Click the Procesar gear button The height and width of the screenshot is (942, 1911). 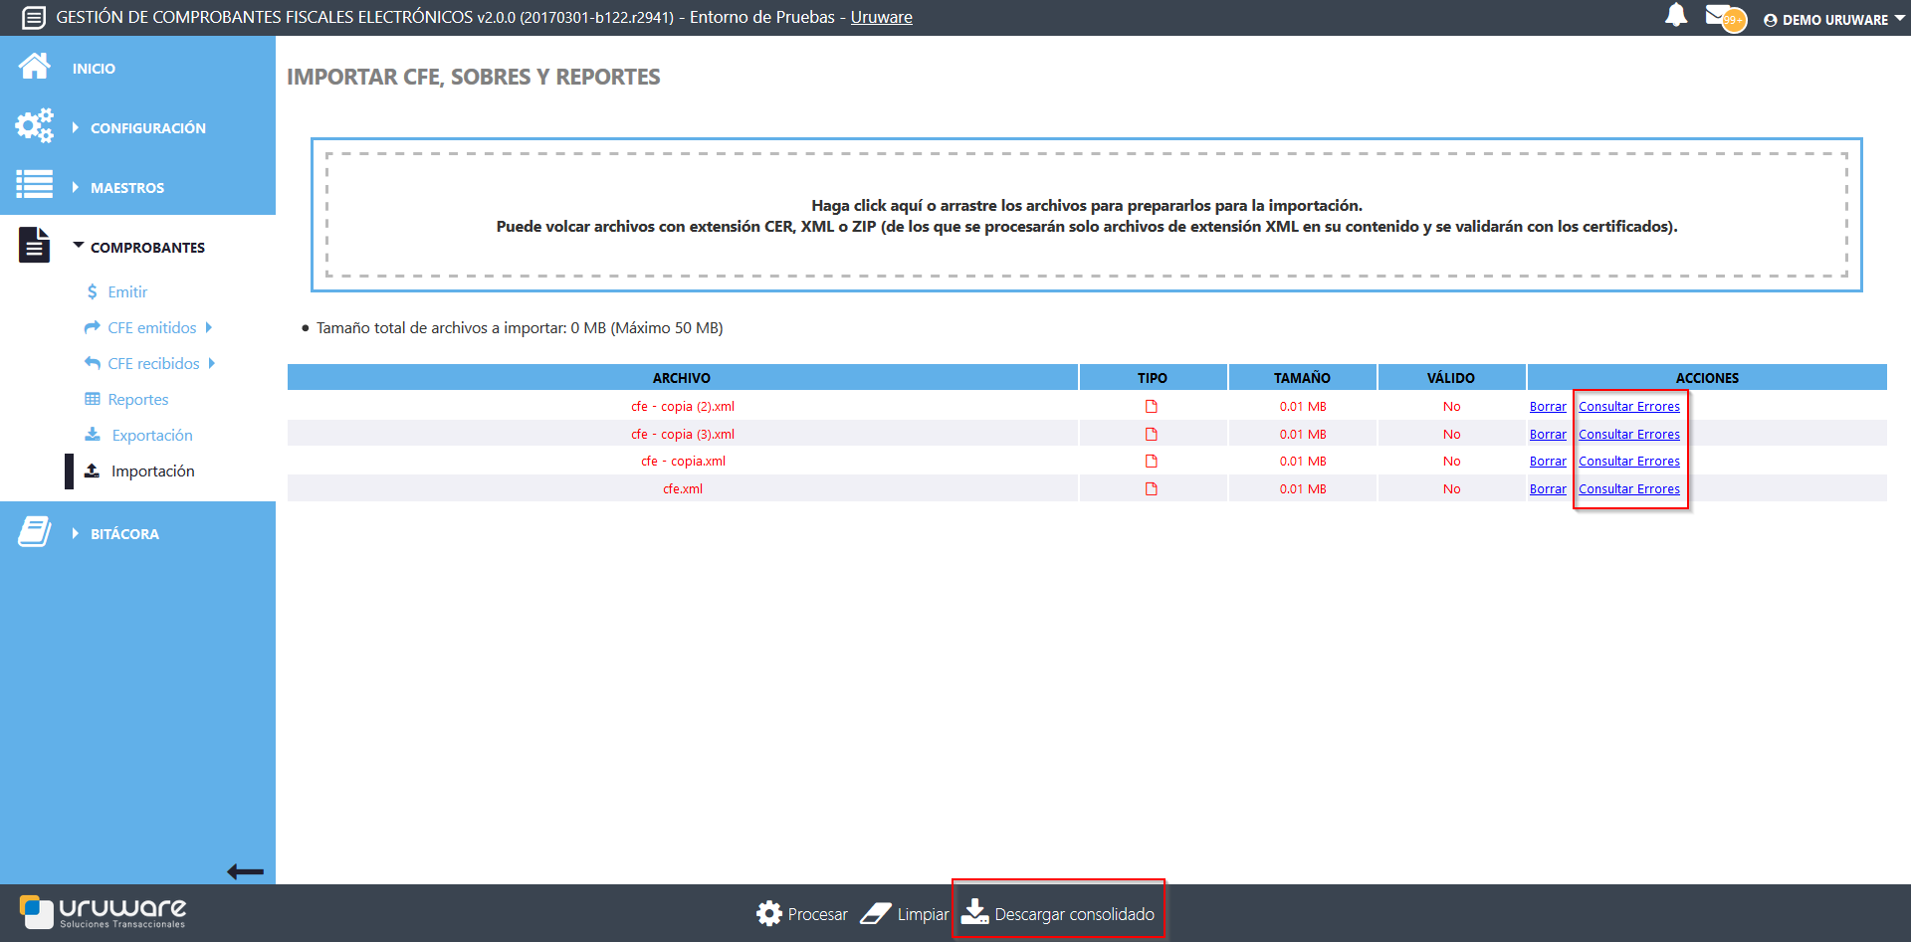click(802, 913)
